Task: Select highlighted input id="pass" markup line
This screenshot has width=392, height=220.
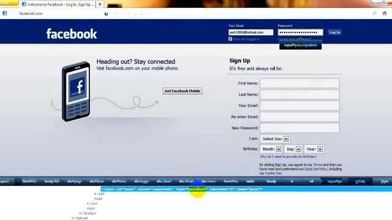Action: pos(246,189)
